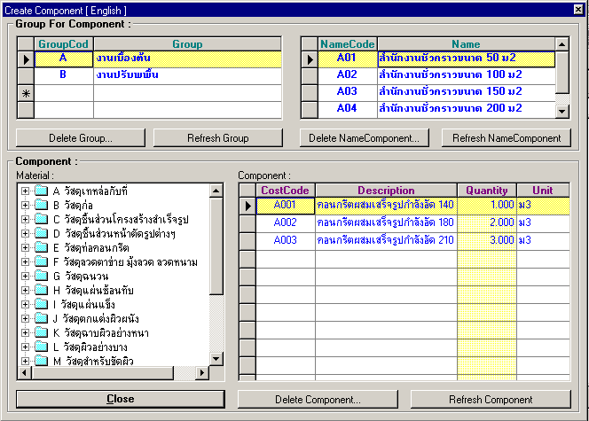Image resolution: width=589 pixels, height=421 pixels.
Task: Expand the C material folder node
Action: (25, 219)
